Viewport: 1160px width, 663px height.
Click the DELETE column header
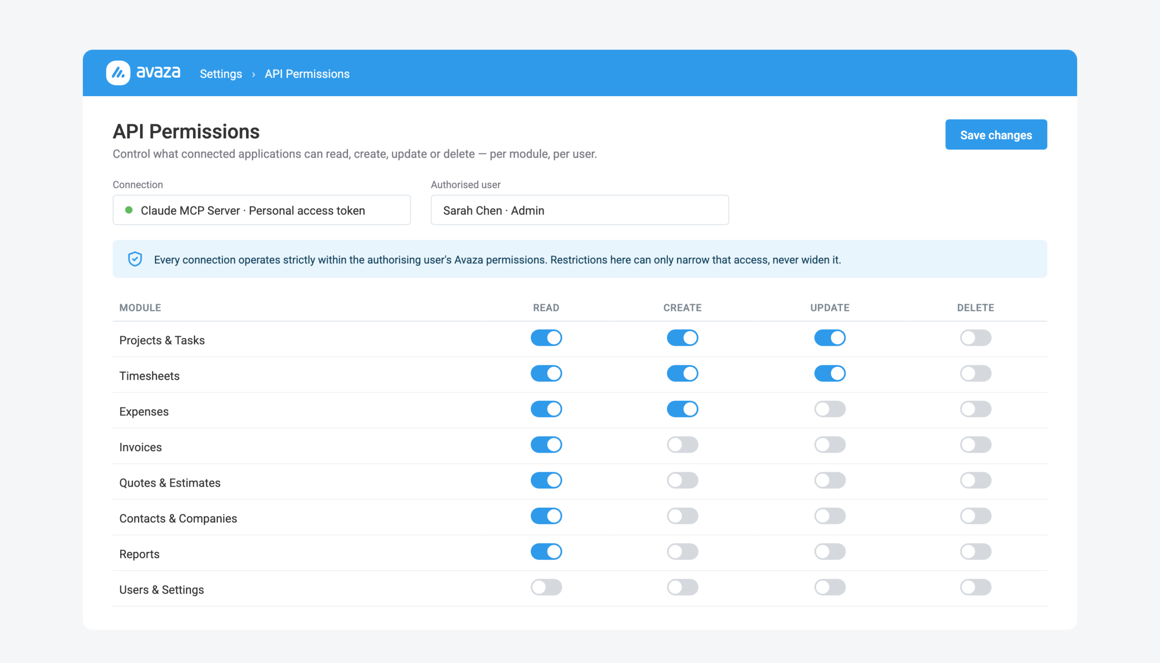(x=975, y=308)
